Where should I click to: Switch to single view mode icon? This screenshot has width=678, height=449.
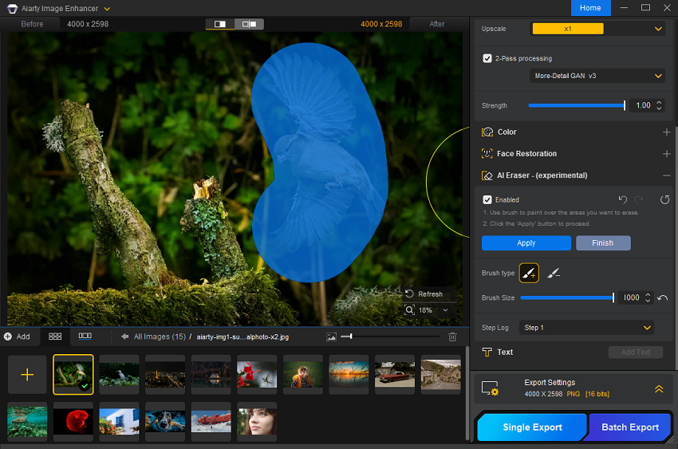pyautogui.click(x=220, y=24)
